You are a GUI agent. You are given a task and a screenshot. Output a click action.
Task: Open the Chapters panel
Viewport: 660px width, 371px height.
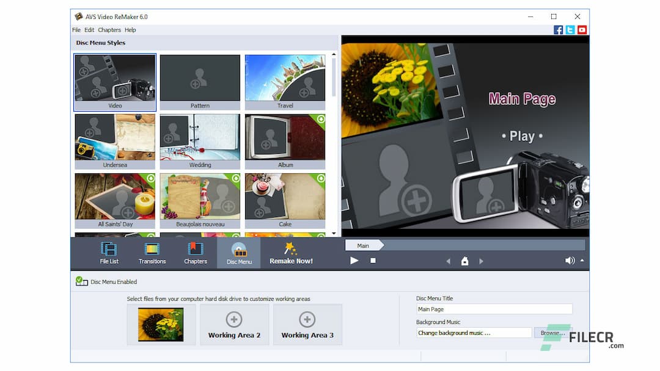pyautogui.click(x=195, y=253)
